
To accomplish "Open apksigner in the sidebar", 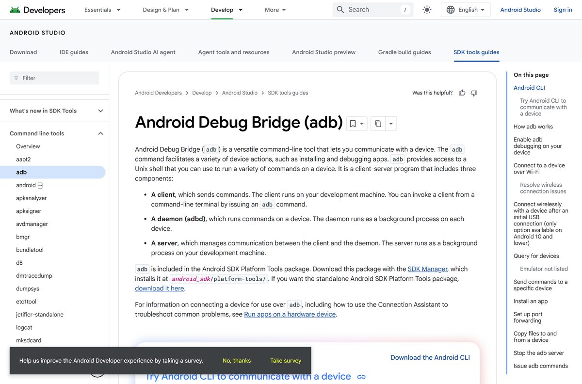I will tap(29, 211).
